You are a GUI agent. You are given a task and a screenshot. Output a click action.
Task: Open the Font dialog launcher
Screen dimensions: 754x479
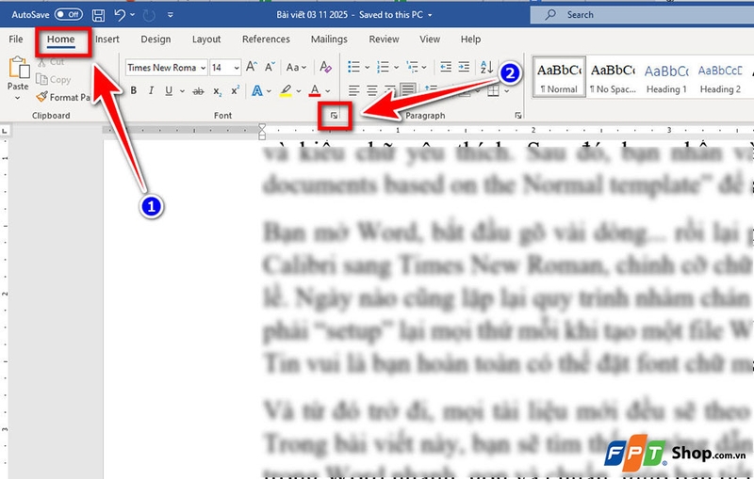click(335, 115)
